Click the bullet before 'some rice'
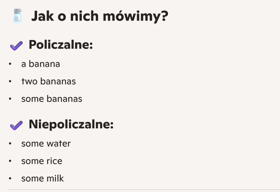This screenshot has width=280, height=192. click(10, 161)
